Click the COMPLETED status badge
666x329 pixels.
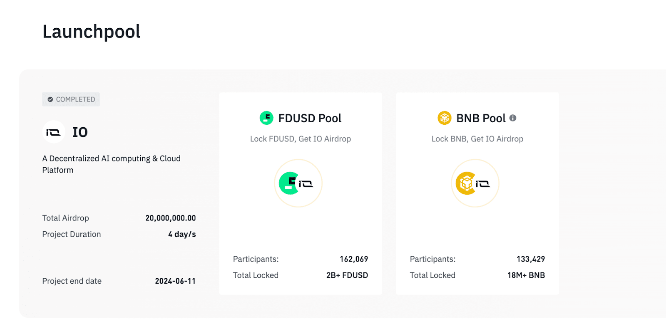[x=71, y=99]
